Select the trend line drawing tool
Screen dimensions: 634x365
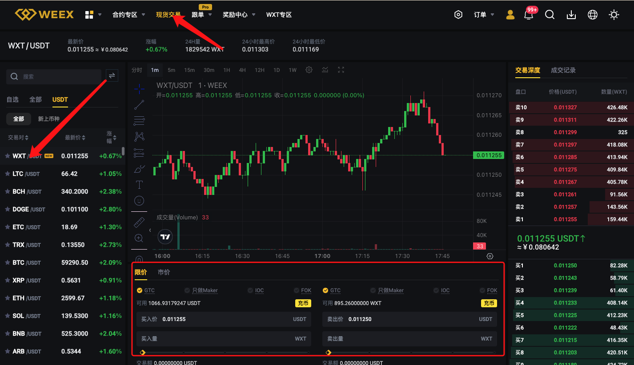(x=139, y=105)
